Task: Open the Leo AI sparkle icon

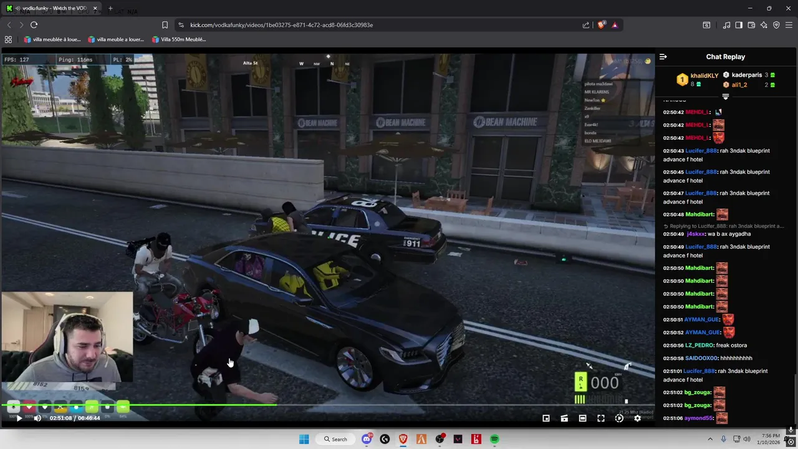Action: [x=764, y=25]
